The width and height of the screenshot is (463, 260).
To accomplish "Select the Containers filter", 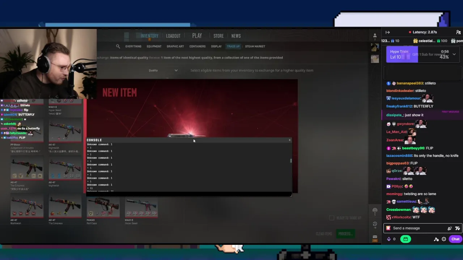I will (197, 46).
